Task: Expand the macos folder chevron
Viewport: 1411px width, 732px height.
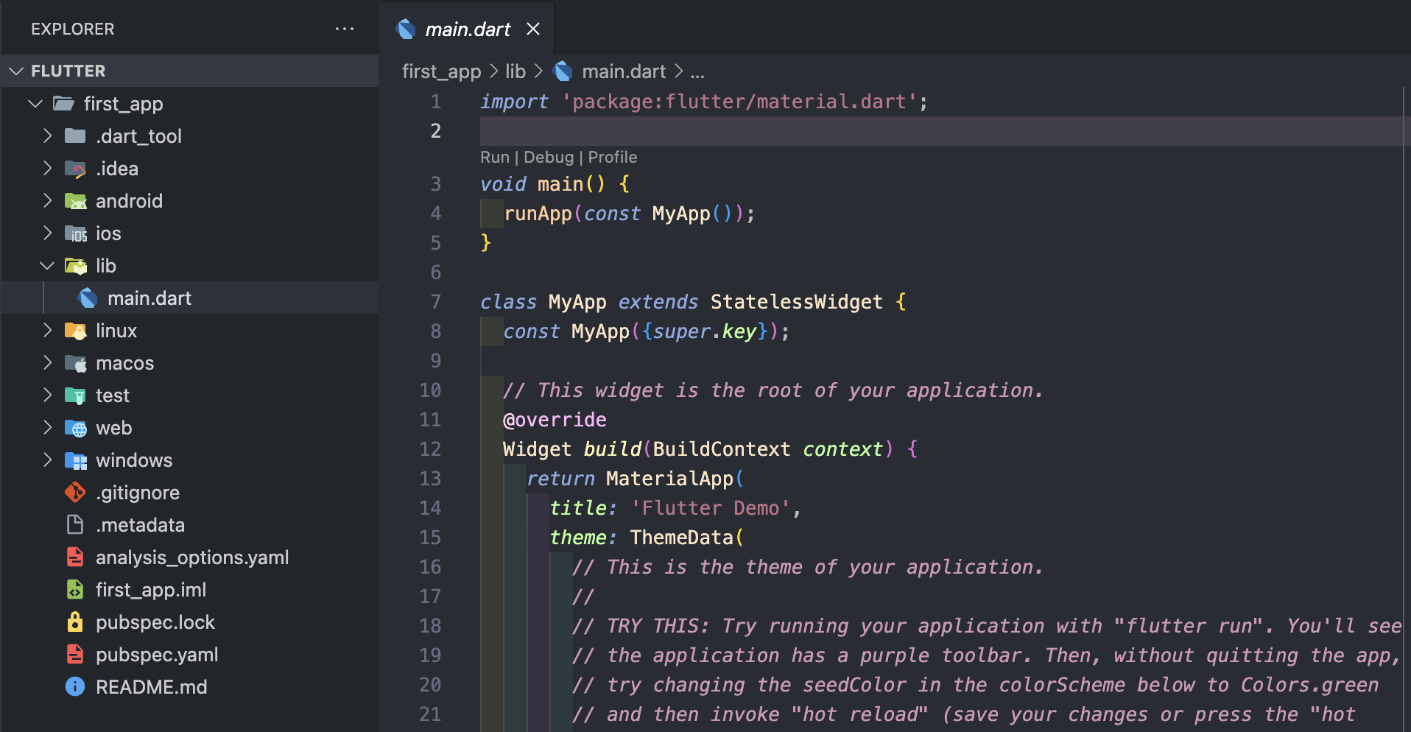Action: (47, 363)
